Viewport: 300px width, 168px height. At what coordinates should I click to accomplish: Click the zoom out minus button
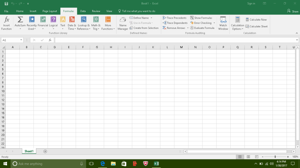click(x=262, y=157)
